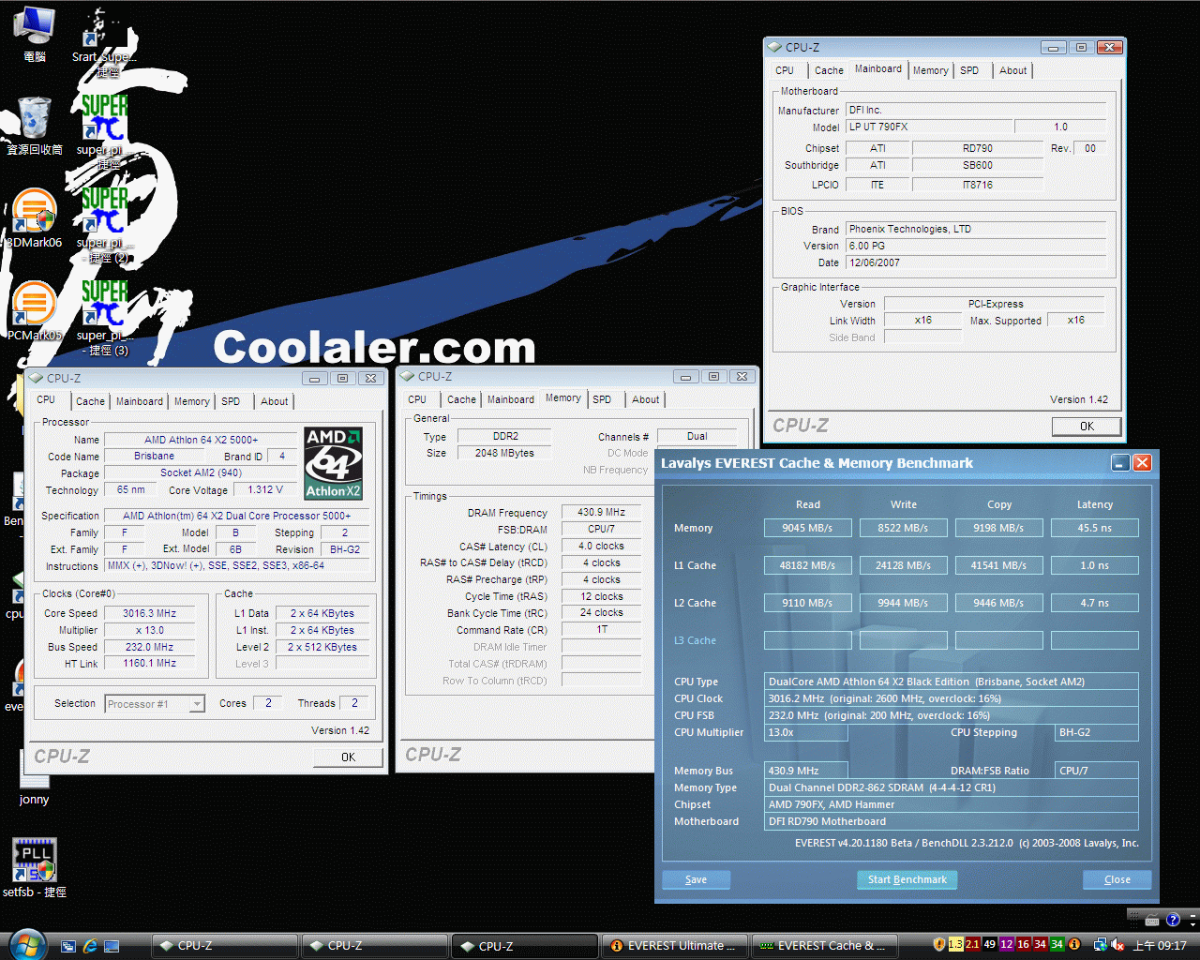Open About tab in CPU-Z CPU window
This screenshot has width=1200, height=960.
pyautogui.click(x=275, y=401)
